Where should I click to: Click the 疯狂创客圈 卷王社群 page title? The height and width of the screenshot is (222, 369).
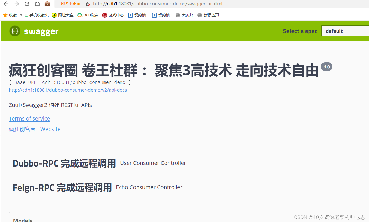click(164, 70)
